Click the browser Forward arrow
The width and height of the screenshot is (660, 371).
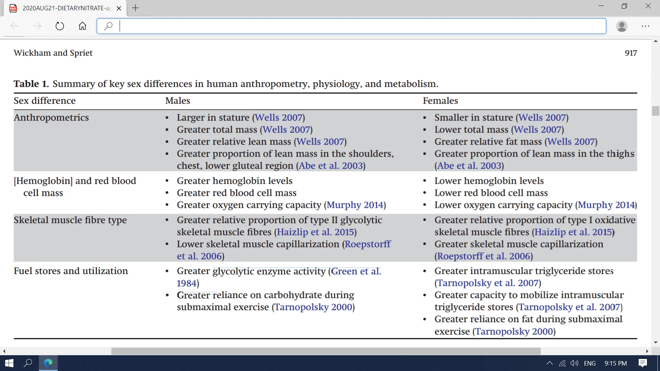coord(37,26)
